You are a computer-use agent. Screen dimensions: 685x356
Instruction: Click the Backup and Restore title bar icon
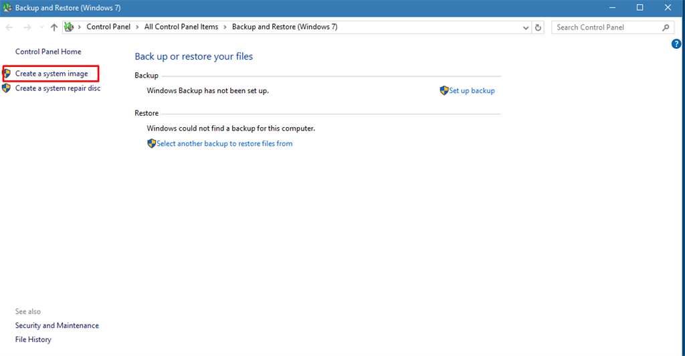pos(7,8)
